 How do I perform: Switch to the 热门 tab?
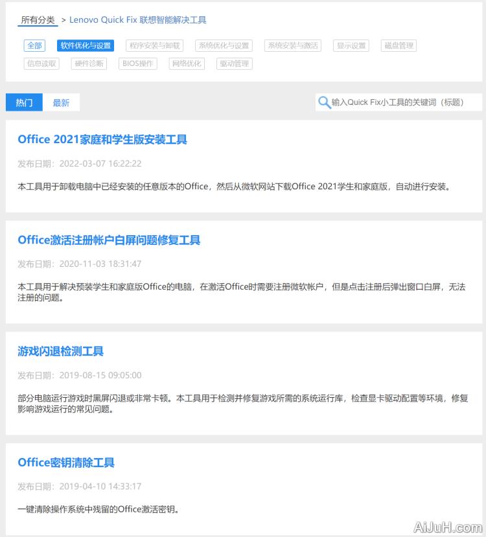pyautogui.click(x=24, y=102)
